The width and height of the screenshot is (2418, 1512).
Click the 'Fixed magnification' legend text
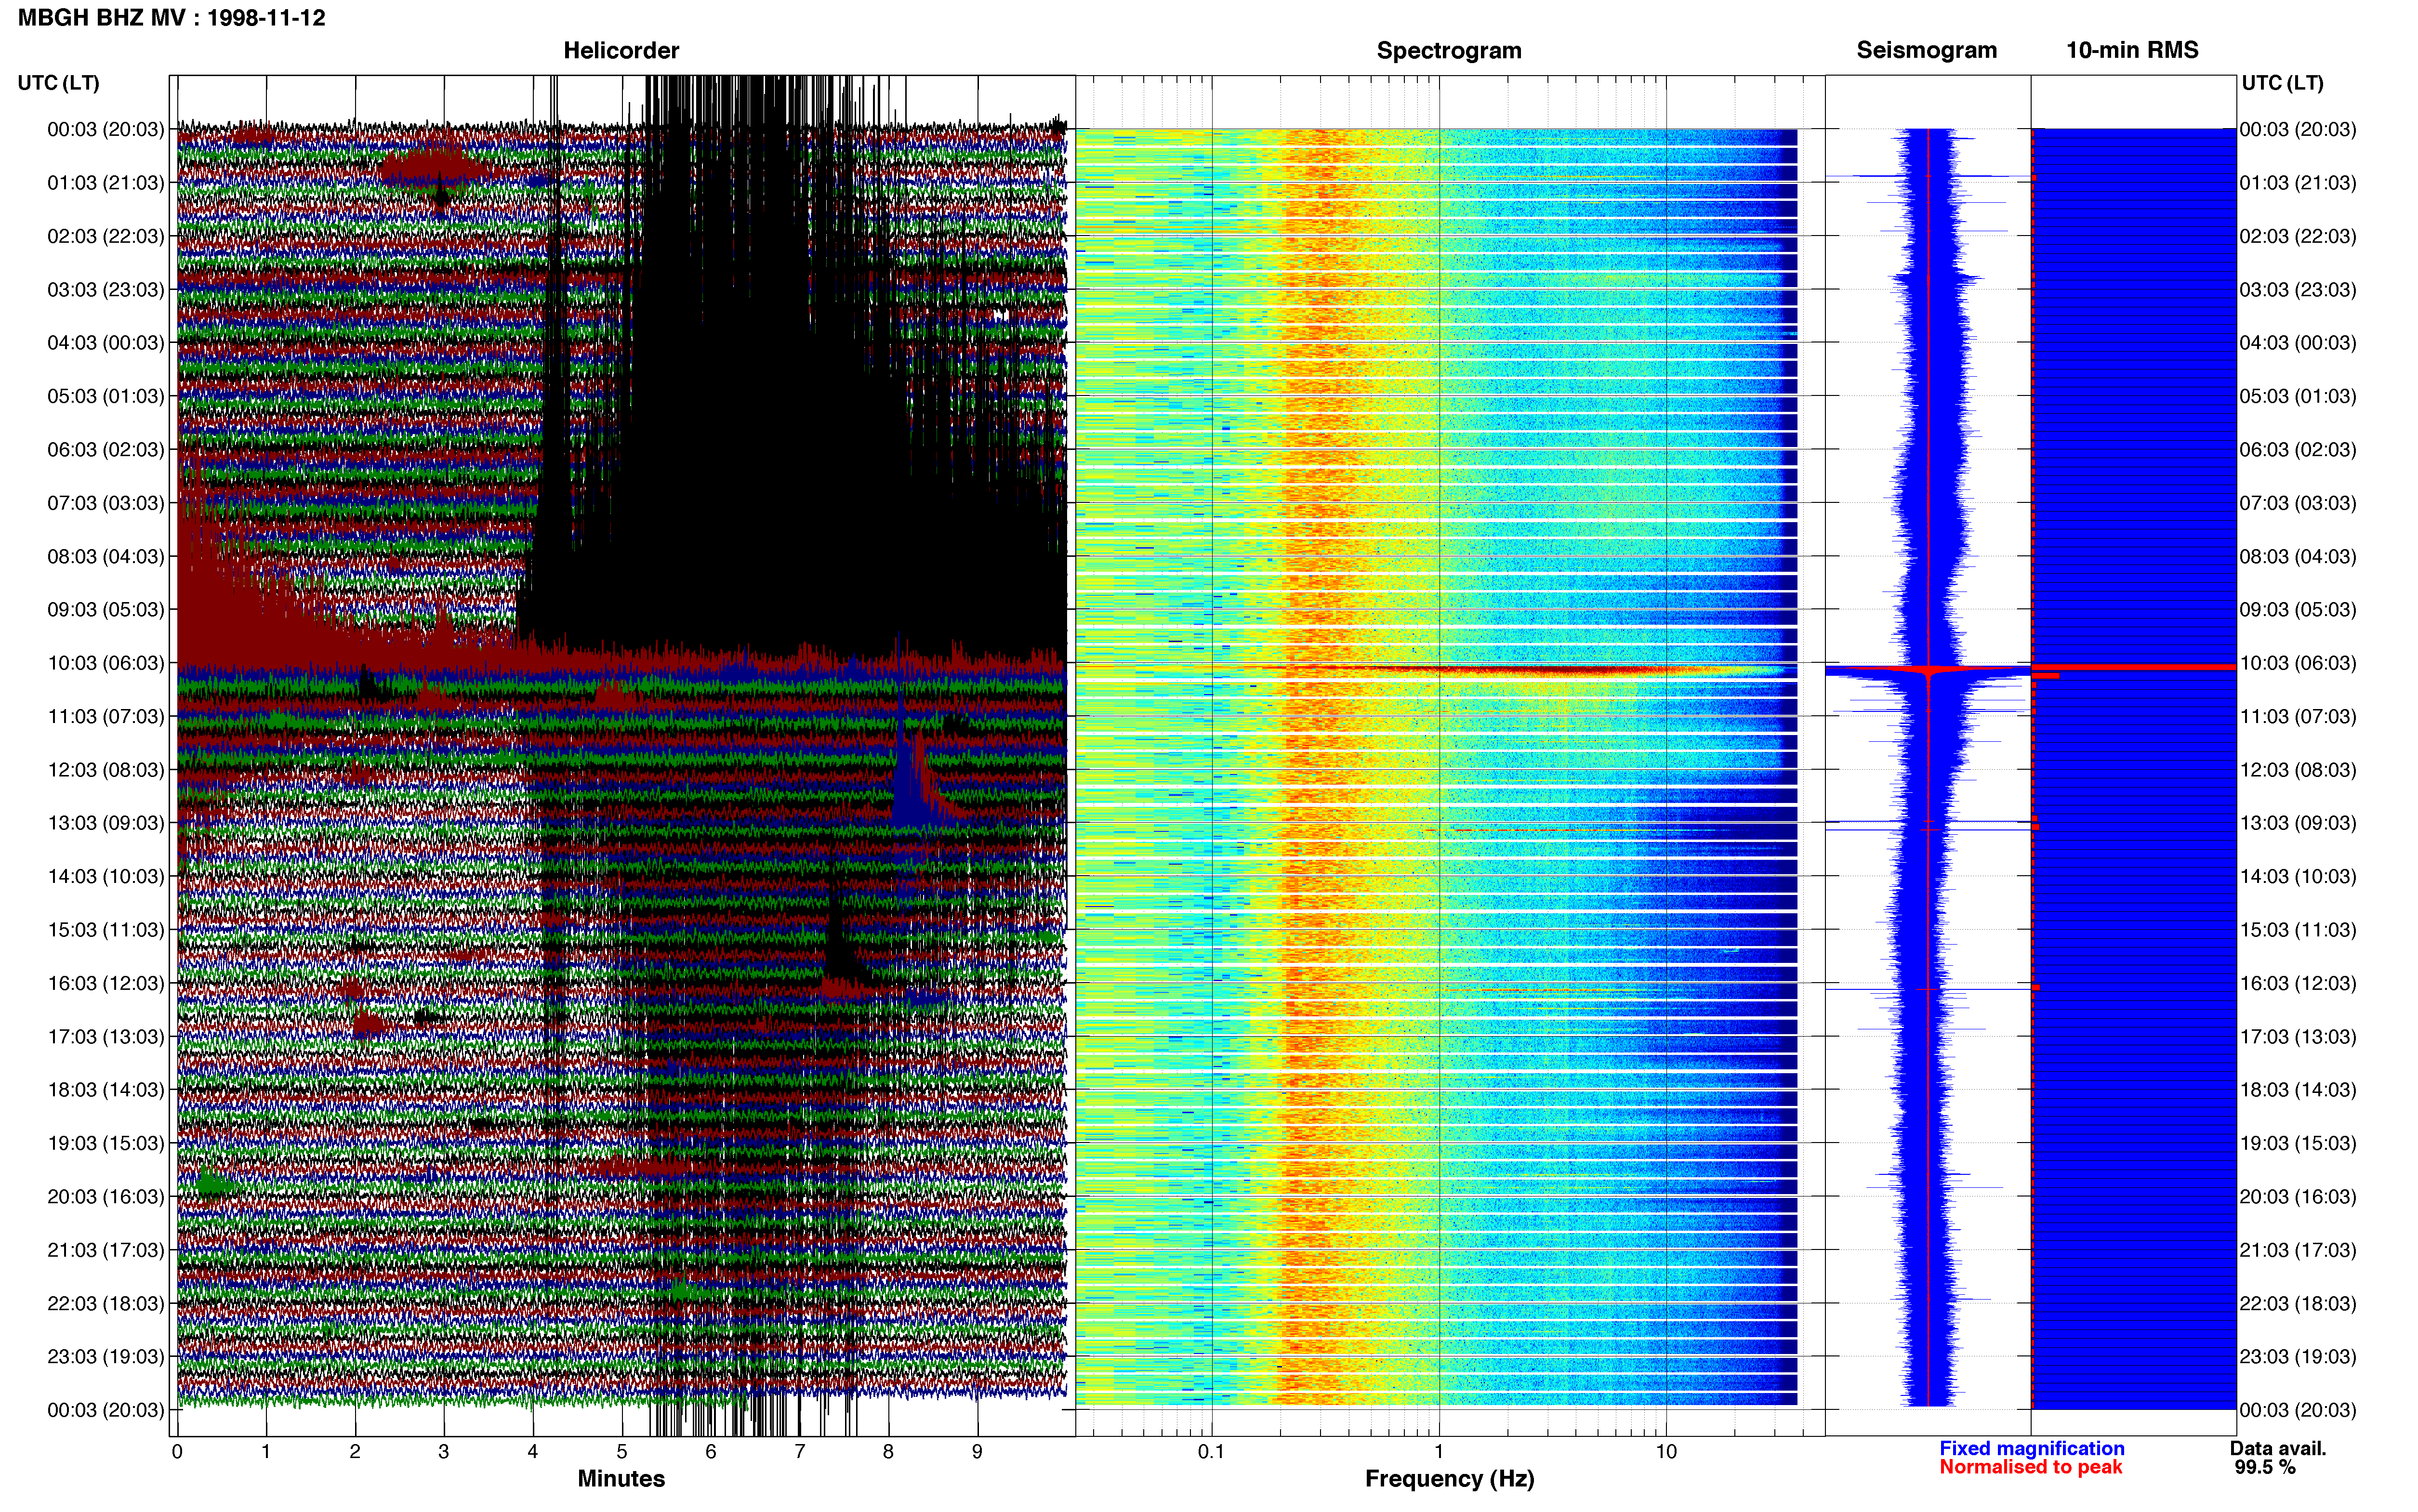tap(2032, 1448)
